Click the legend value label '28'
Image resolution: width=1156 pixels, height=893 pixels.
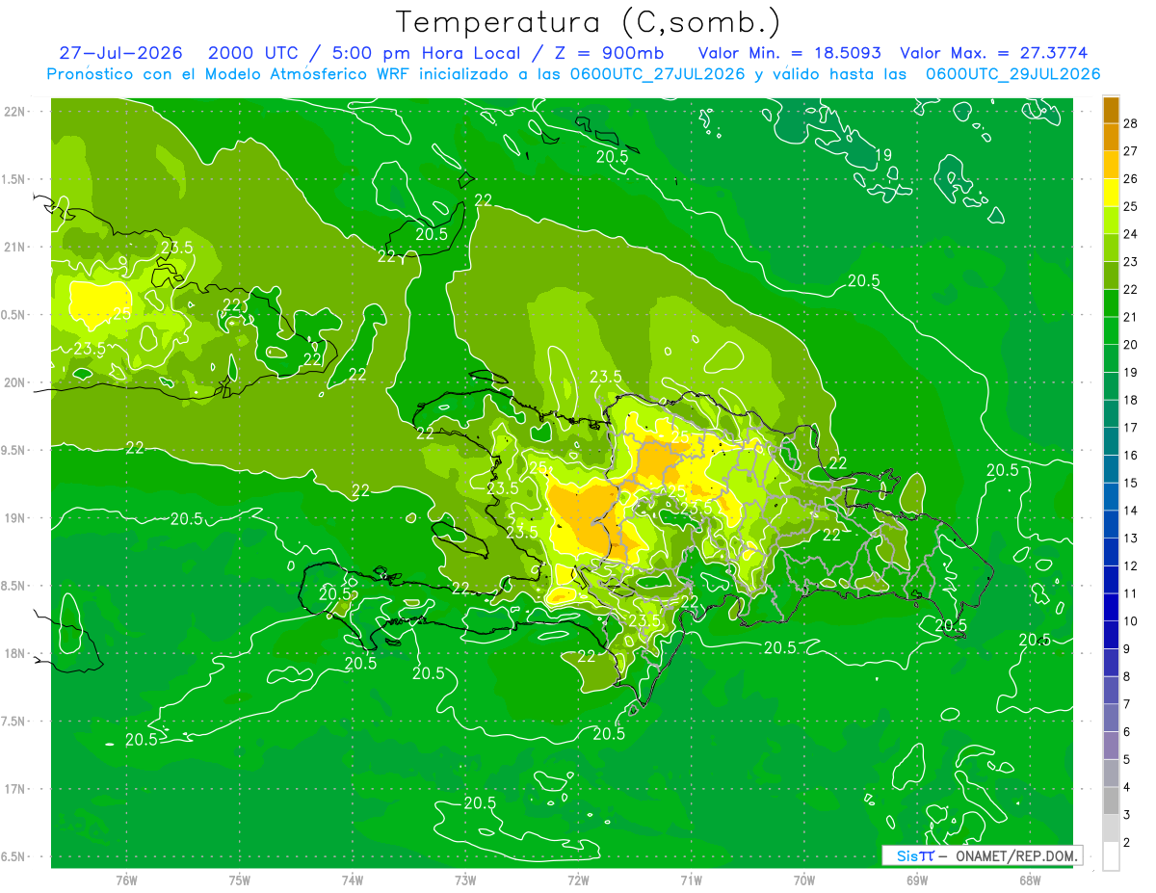[1131, 123]
